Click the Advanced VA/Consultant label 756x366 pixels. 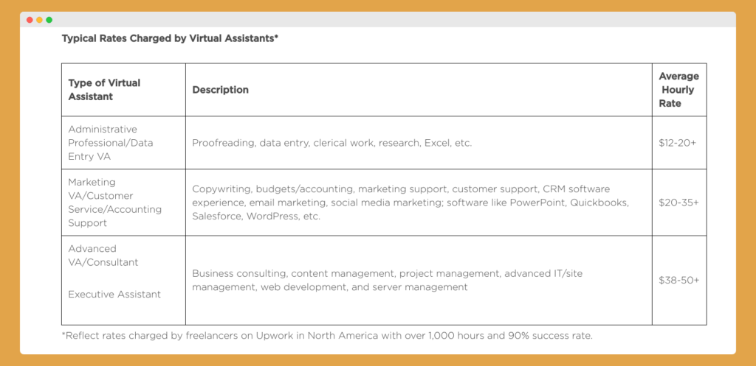pos(103,256)
